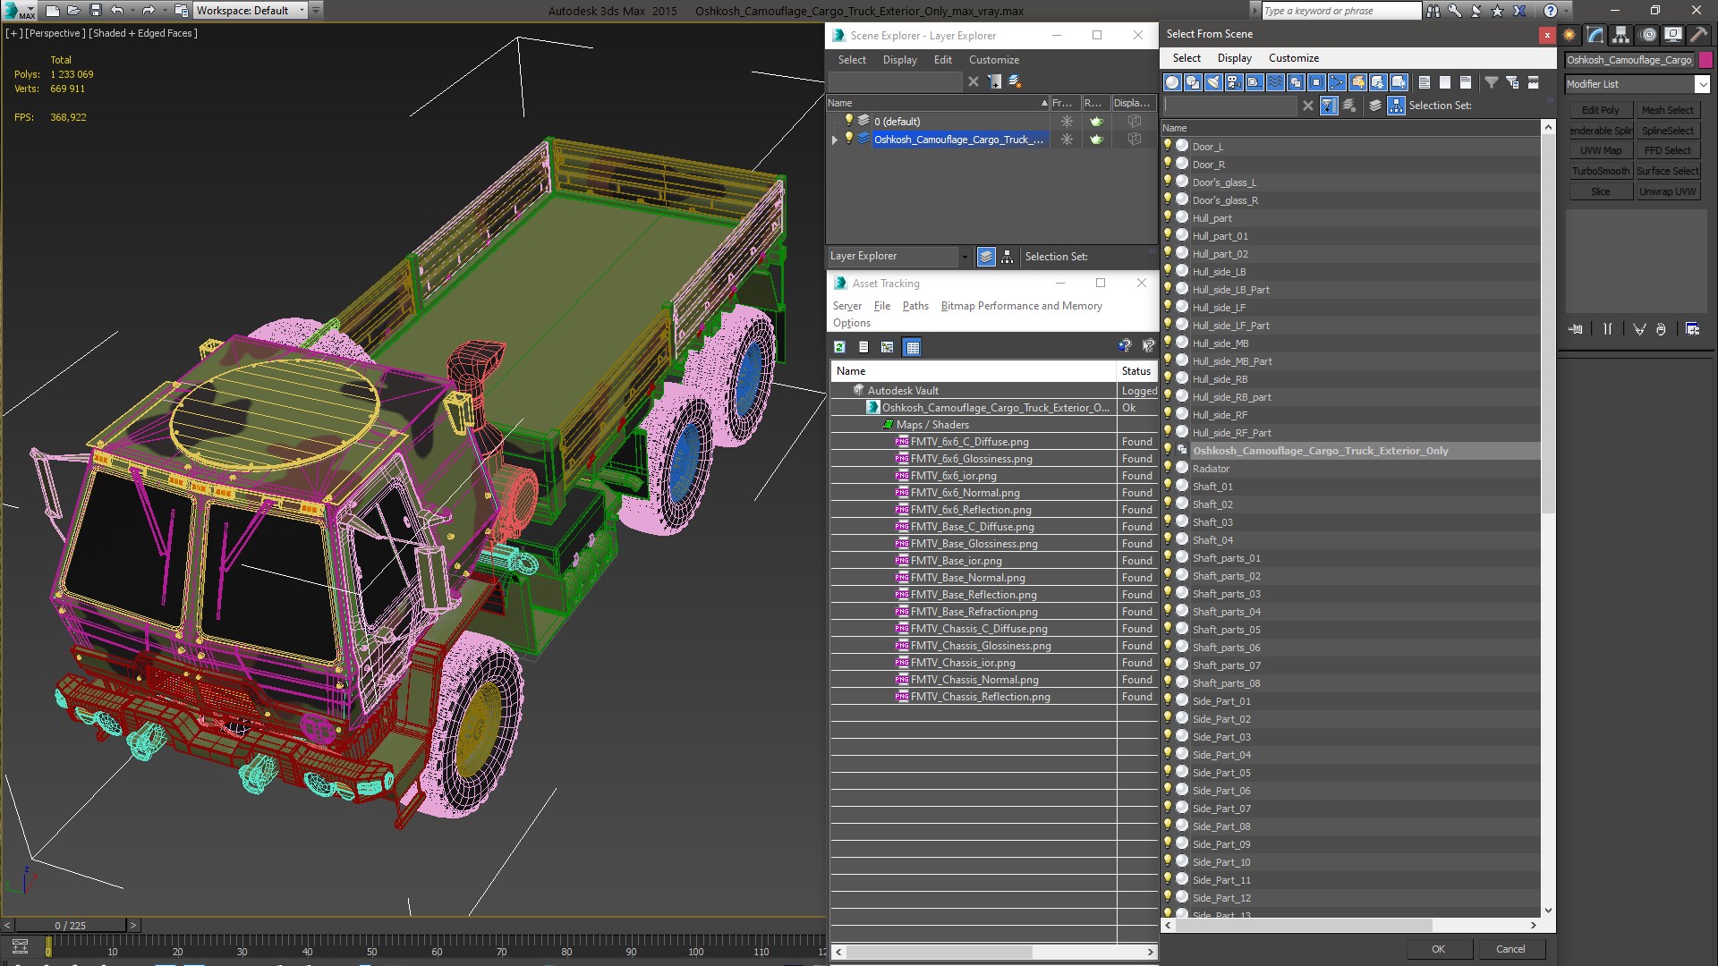Click Sort by Layer icon in Select From Scene
The image size is (1718, 966).
(1375, 106)
